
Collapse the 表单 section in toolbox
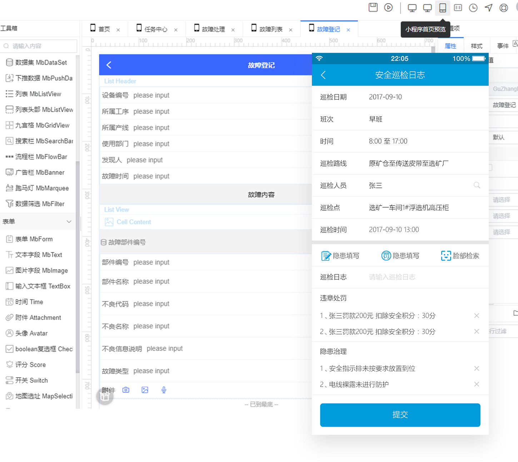click(x=69, y=221)
